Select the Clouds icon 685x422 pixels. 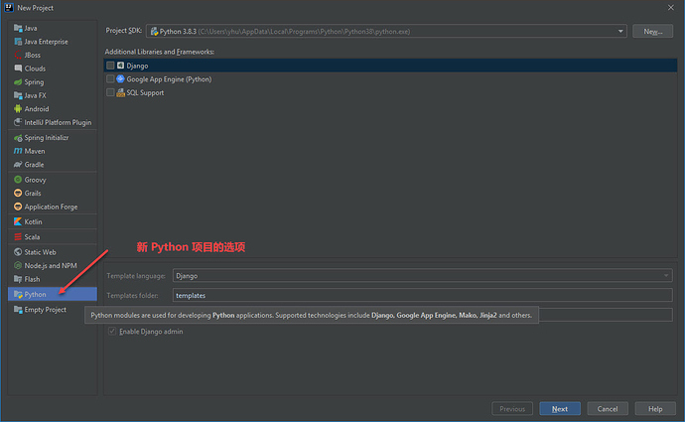(x=18, y=69)
